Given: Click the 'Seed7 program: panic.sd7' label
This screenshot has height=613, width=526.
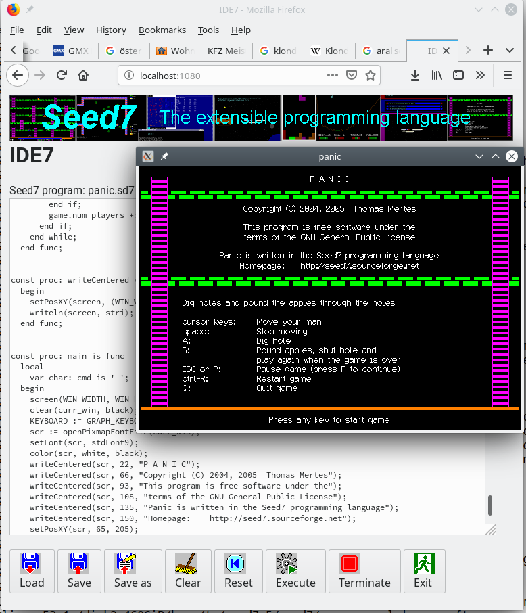Looking at the screenshot, I should pos(72,190).
